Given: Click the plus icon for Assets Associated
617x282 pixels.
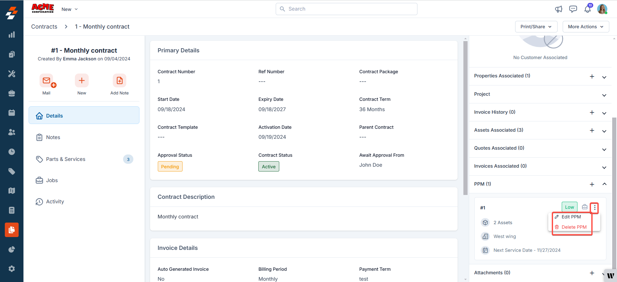Looking at the screenshot, I should pos(592,130).
